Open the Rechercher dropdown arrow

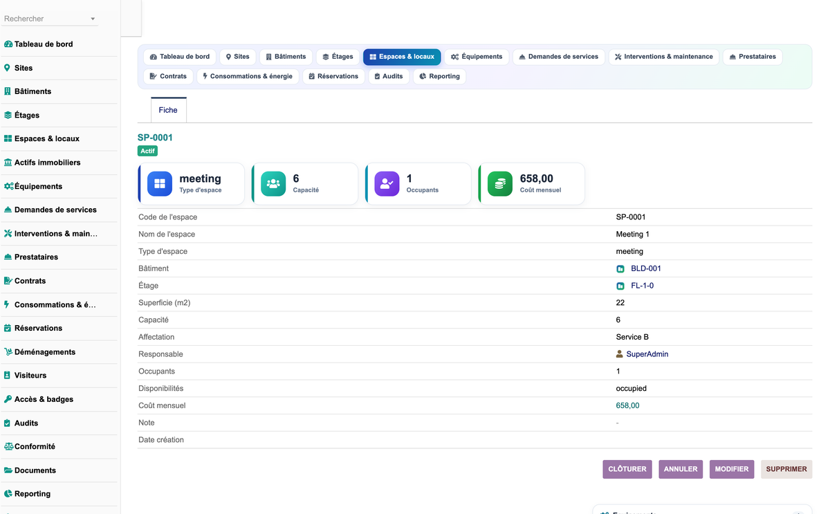[x=93, y=19]
